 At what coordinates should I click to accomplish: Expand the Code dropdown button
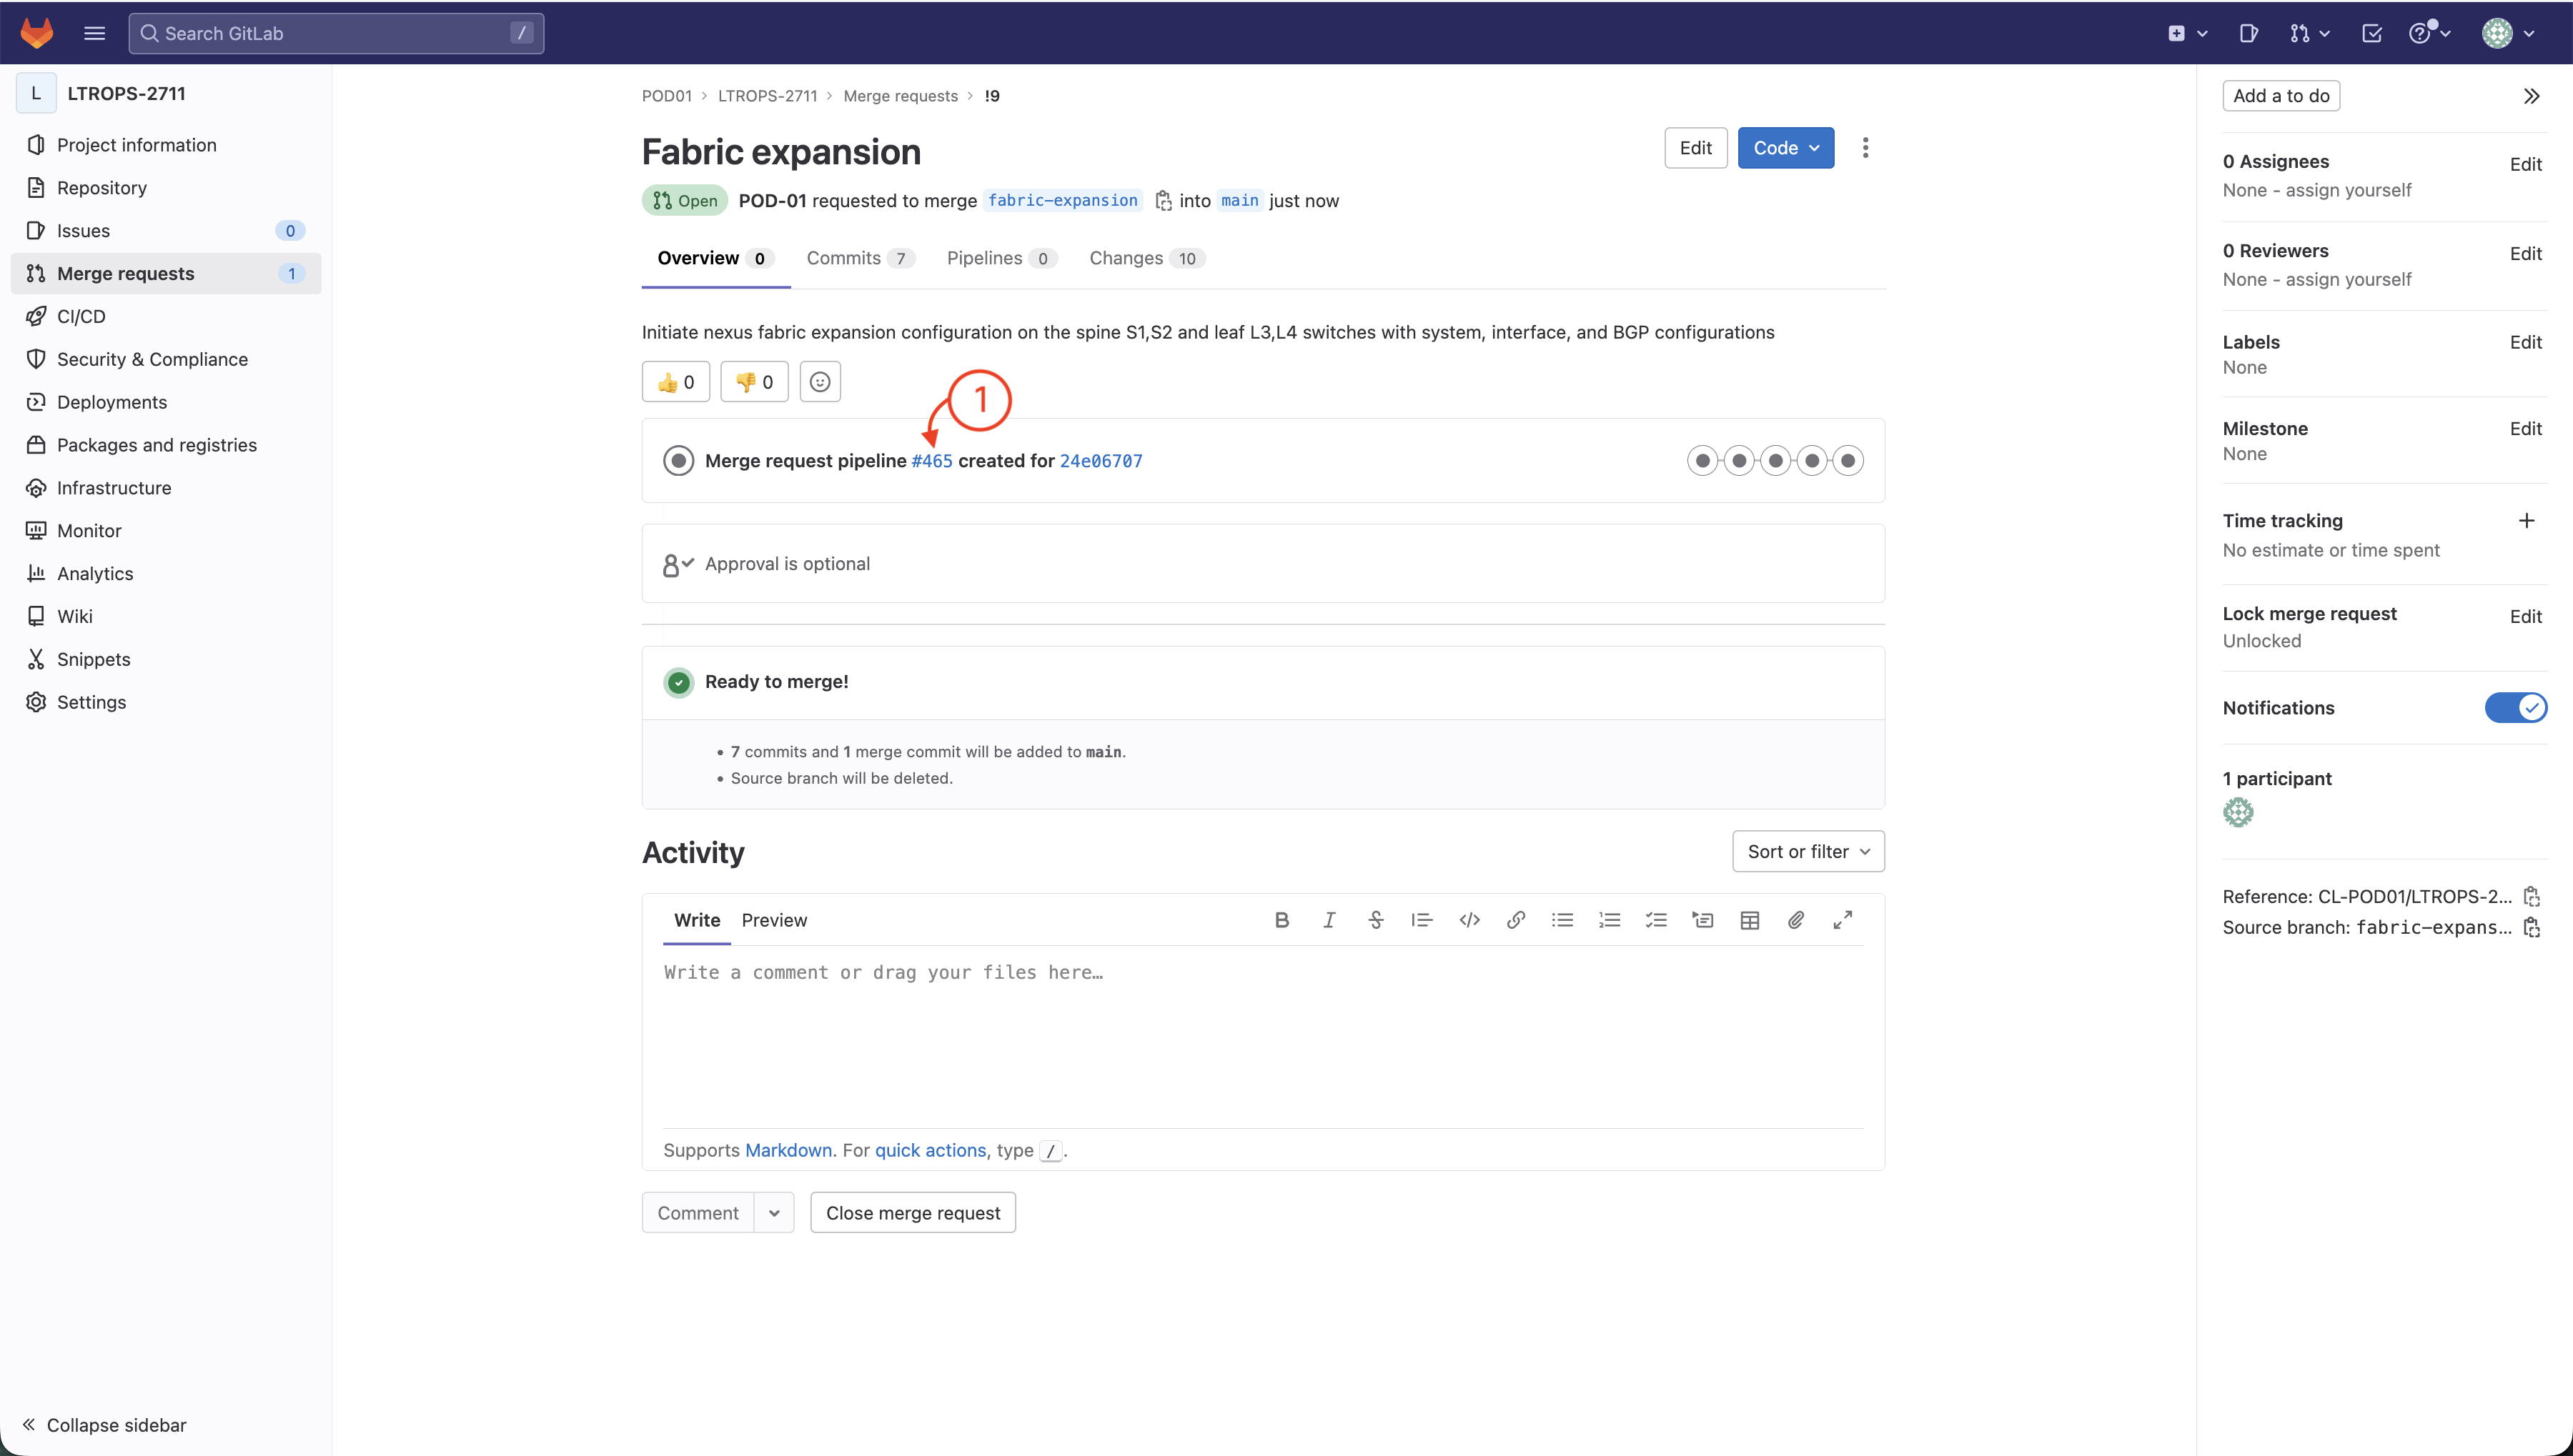(1785, 148)
